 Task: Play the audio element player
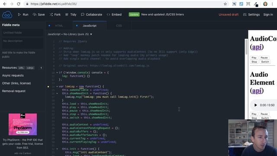(256, 105)
